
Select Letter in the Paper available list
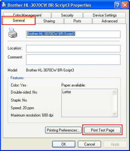coord(67,92)
